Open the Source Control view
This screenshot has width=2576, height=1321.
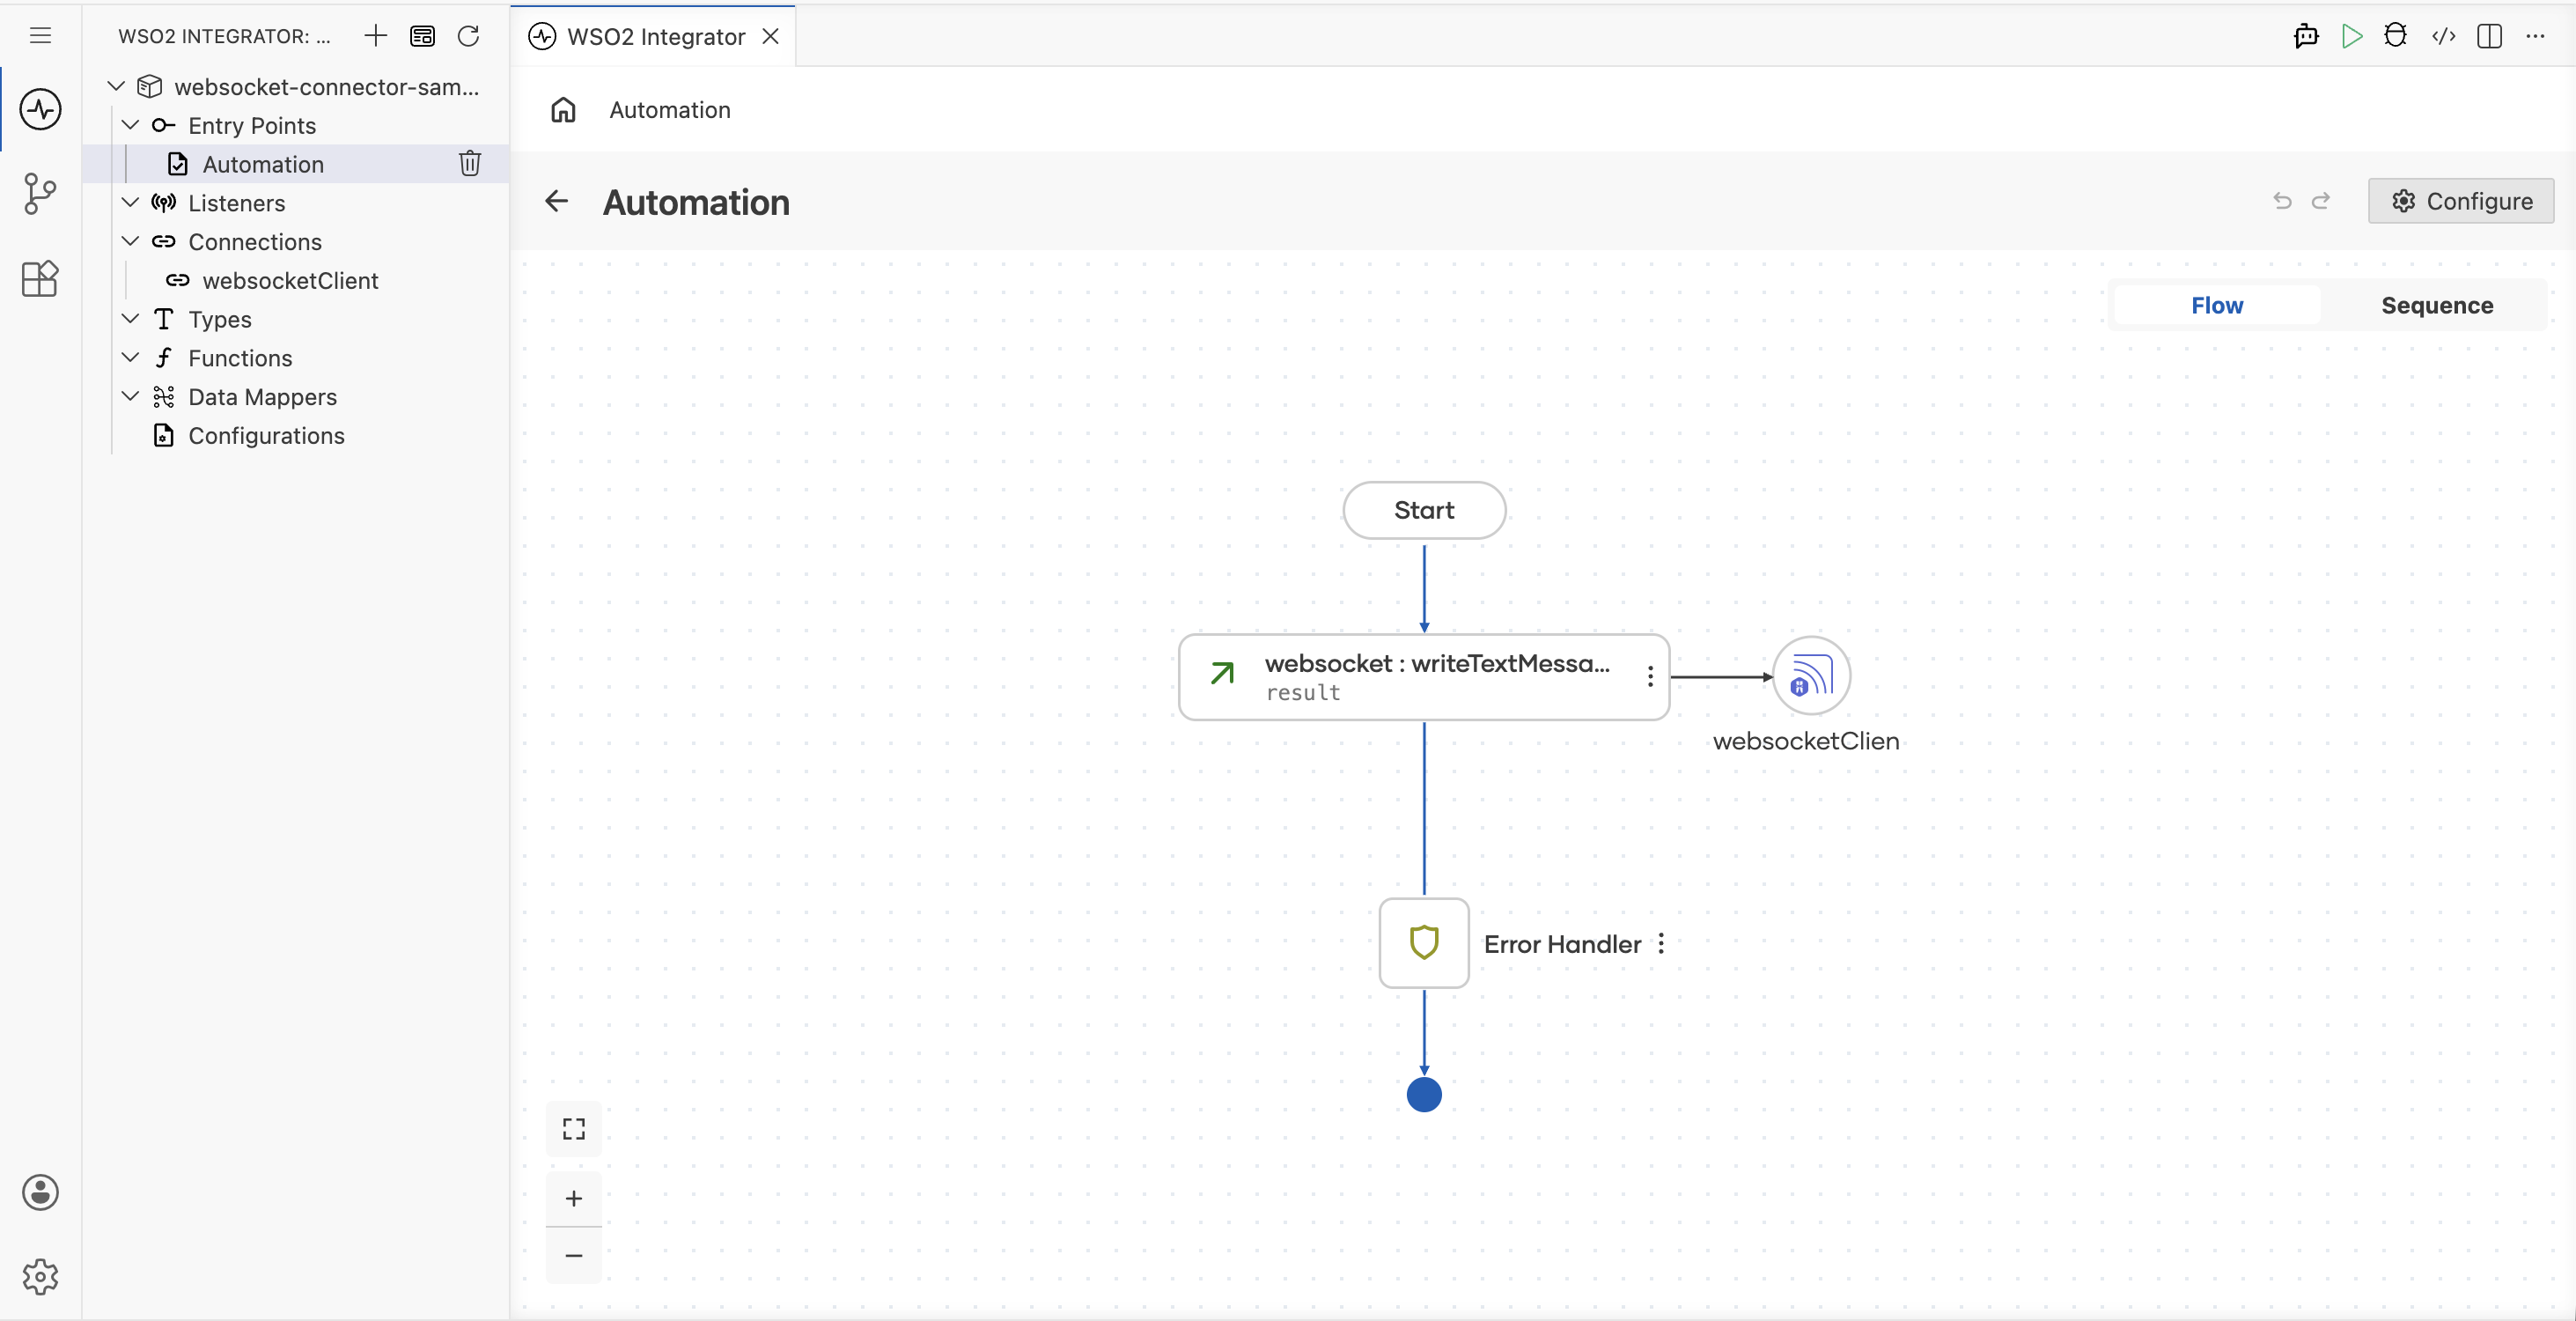click(40, 193)
